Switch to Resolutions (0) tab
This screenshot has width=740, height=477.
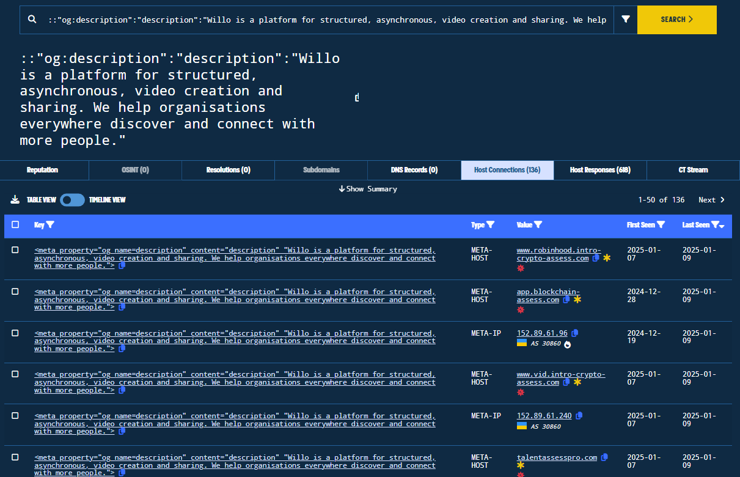coord(228,170)
